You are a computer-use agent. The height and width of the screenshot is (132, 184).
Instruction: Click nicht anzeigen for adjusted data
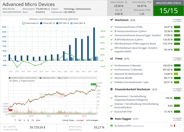point(92,120)
